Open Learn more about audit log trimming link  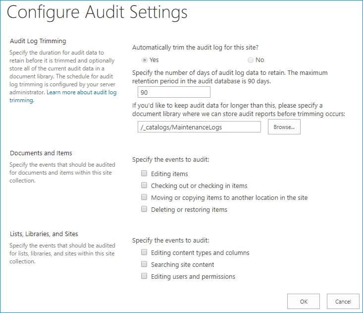tap(81, 93)
